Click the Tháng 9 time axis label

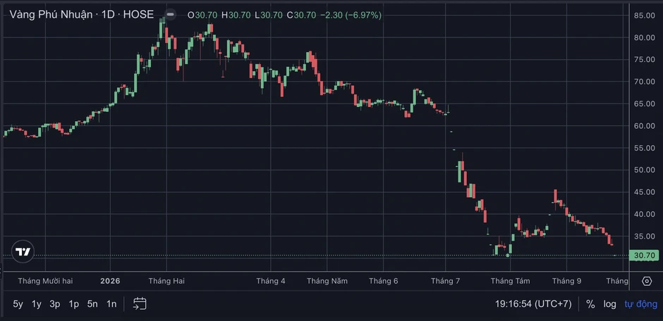click(x=566, y=281)
